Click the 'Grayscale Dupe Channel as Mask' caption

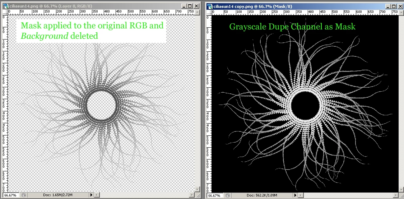click(292, 27)
